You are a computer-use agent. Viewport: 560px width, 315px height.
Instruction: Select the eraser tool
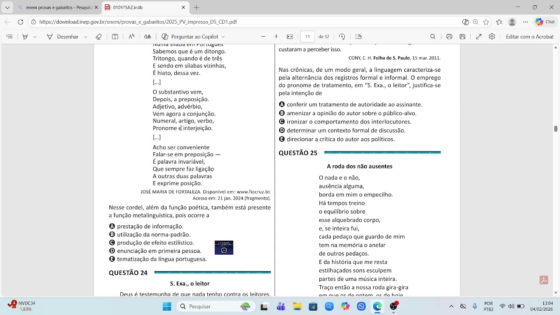click(x=98, y=37)
